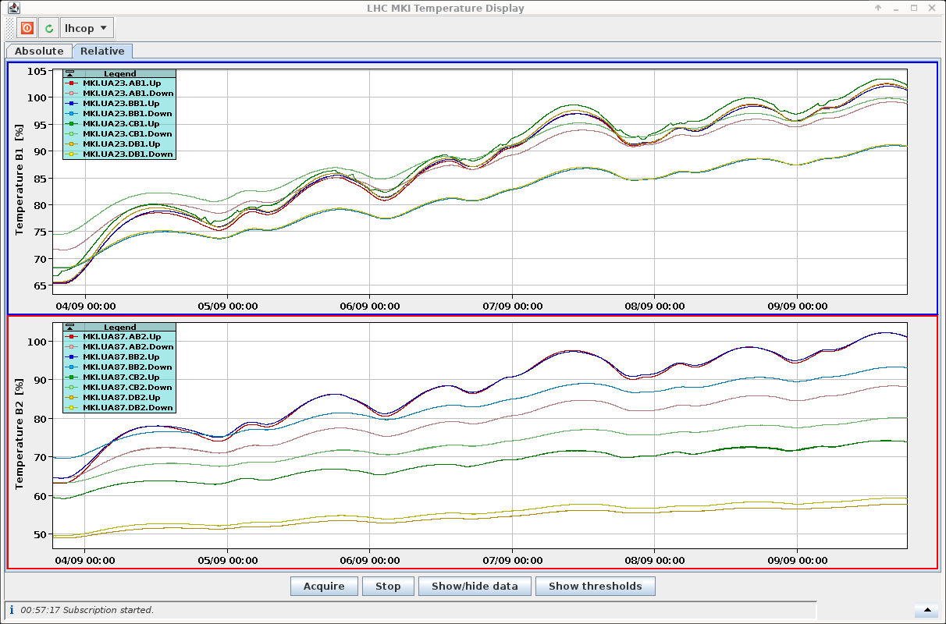Click the red power icon in toolbar
Screen dimensions: 946x624
pyautogui.click(x=27, y=28)
